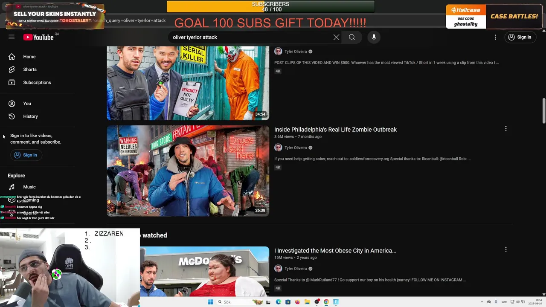Open Microsoft Store from the taskbar
The height and width of the screenshot is (307, 546).
click(x=288, y=302)
